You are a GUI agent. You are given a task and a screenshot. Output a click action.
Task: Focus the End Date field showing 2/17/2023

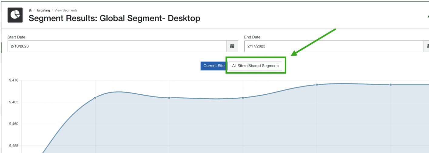pyautogui.click(x=333, y=46)
